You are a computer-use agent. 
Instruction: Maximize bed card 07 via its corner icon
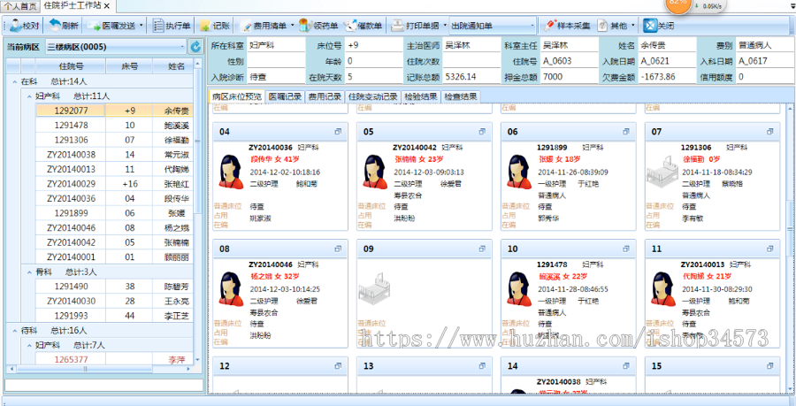pos(770,132)
